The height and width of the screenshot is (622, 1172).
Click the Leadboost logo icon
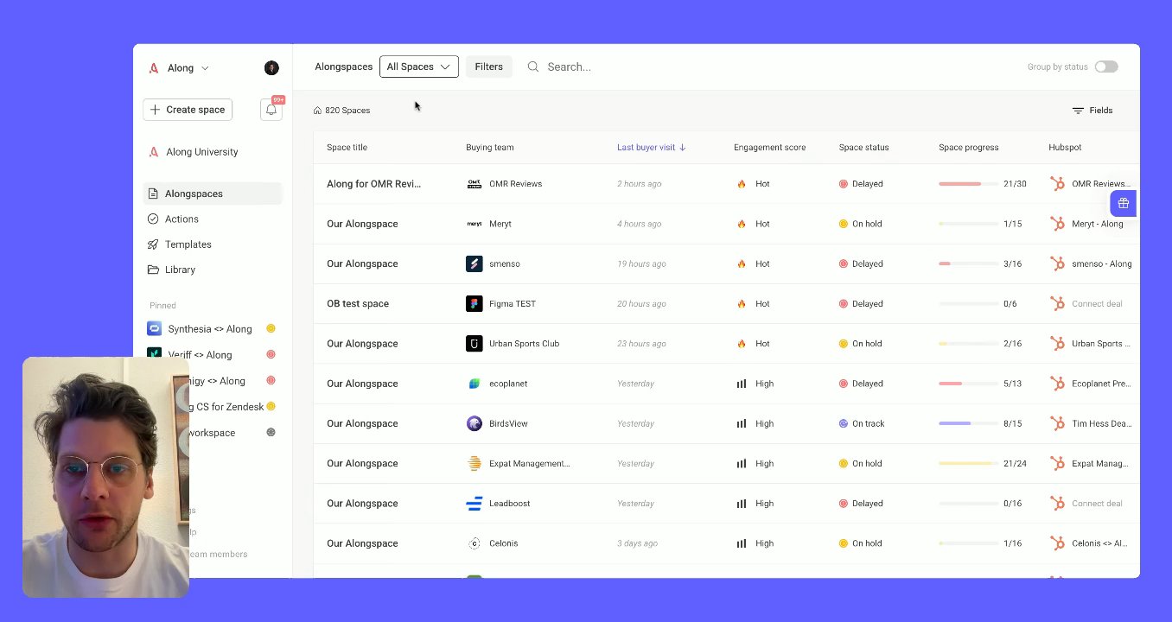pyautogui.click(x=474, y=504)
